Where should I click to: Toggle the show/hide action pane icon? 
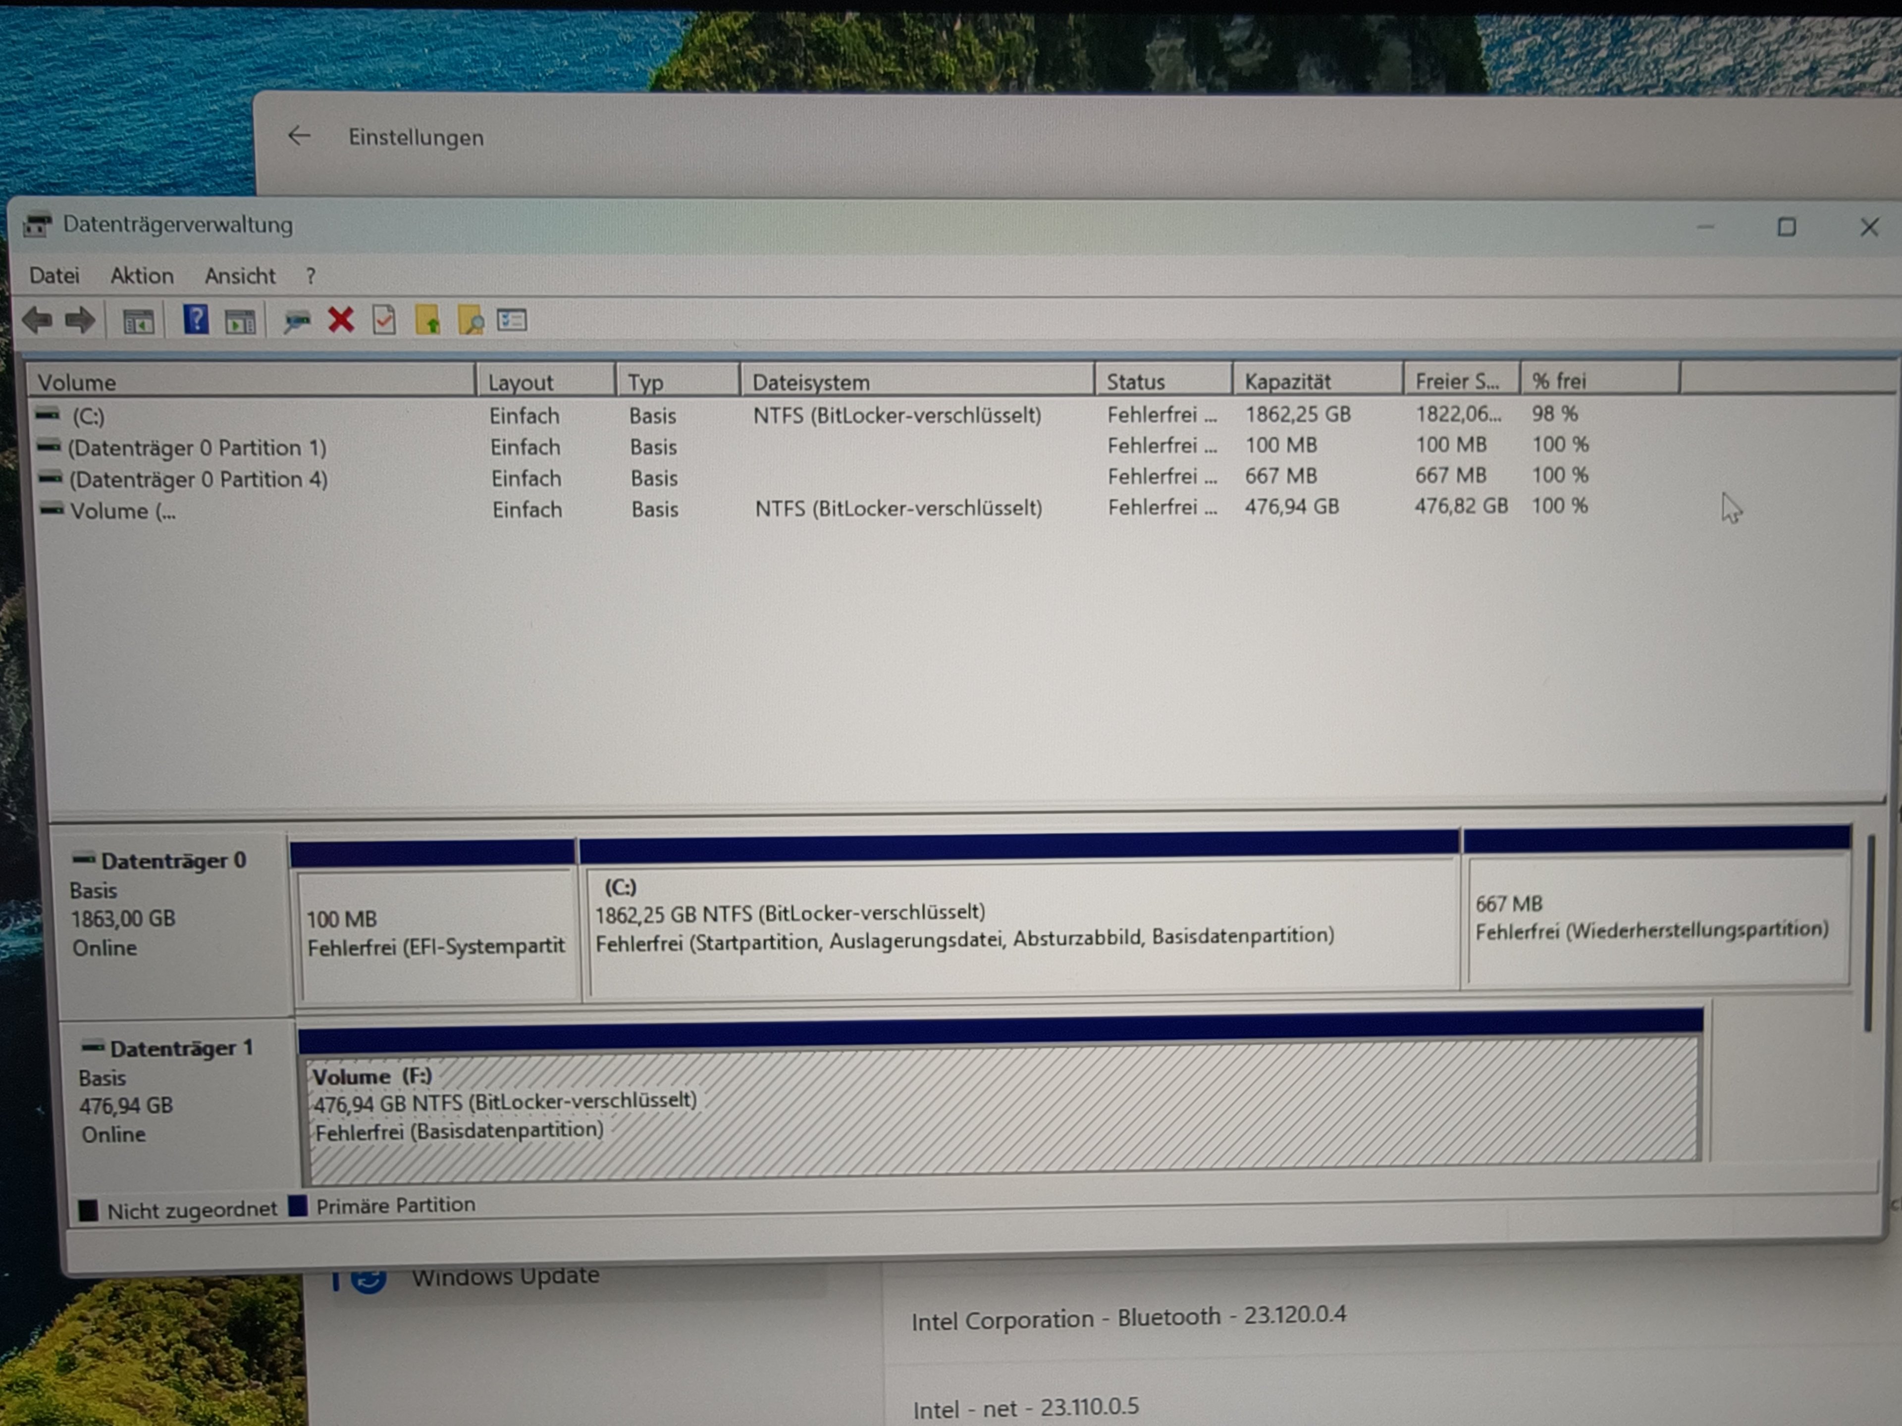(x=240, y=321)
